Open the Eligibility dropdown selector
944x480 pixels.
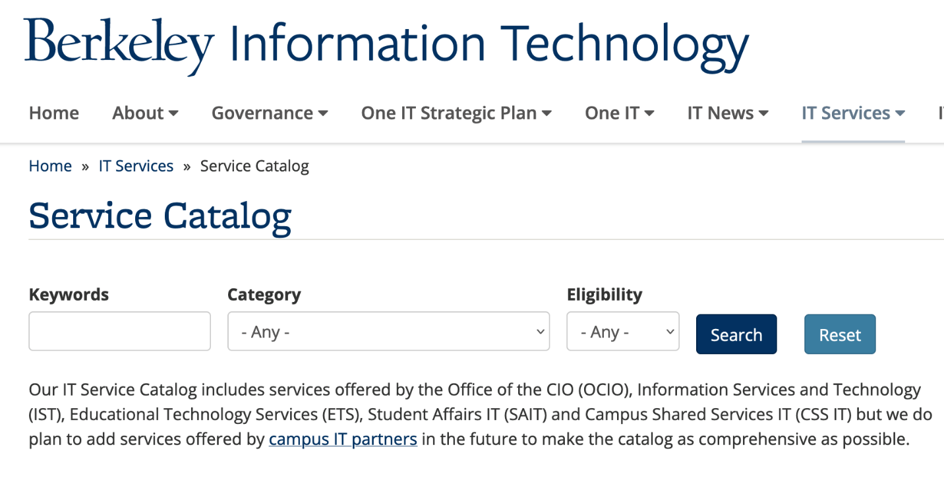tap(622, 331)
